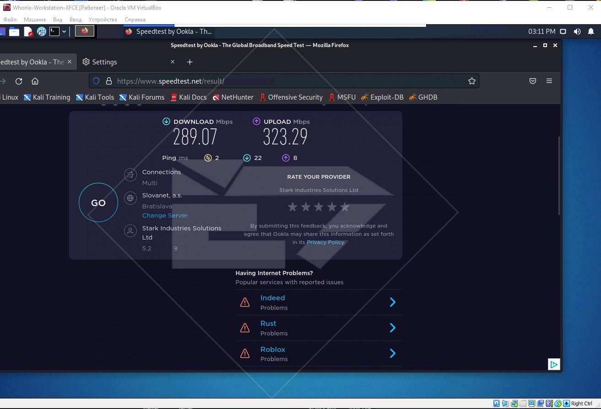Reload the current page
The image size is (601, 409).
pyautogui.click(x=19, y=81)
